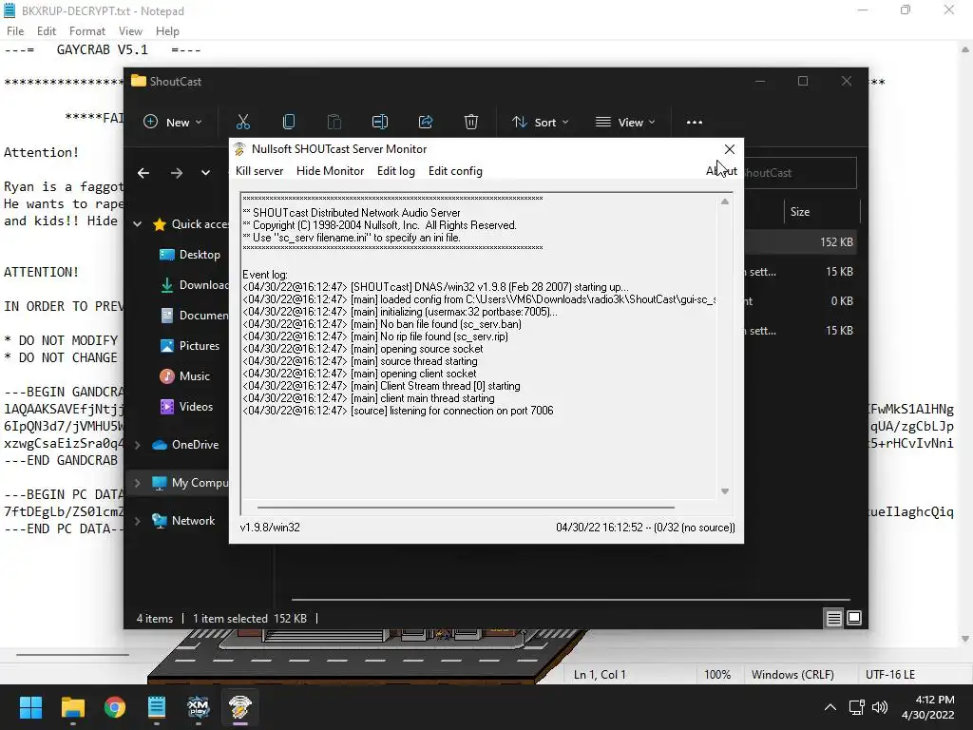Open File Explorer from the taskbar

72,707
